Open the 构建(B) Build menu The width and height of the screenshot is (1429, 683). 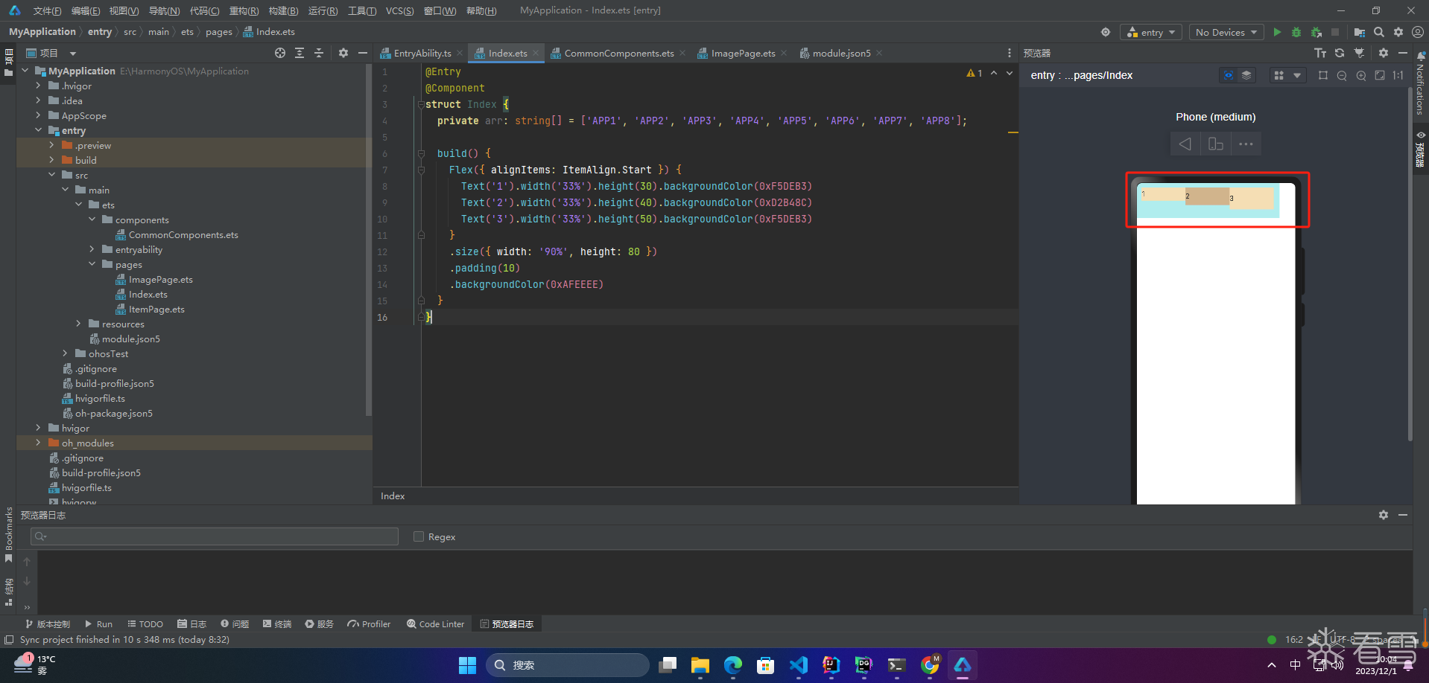pyautogui.click(x=283, y=10)
